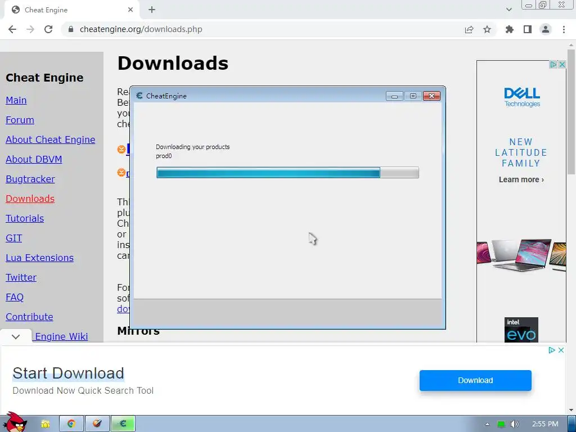Click the Dell laptops image
This screenshot has width=576, height=432.
click(521, 255)
